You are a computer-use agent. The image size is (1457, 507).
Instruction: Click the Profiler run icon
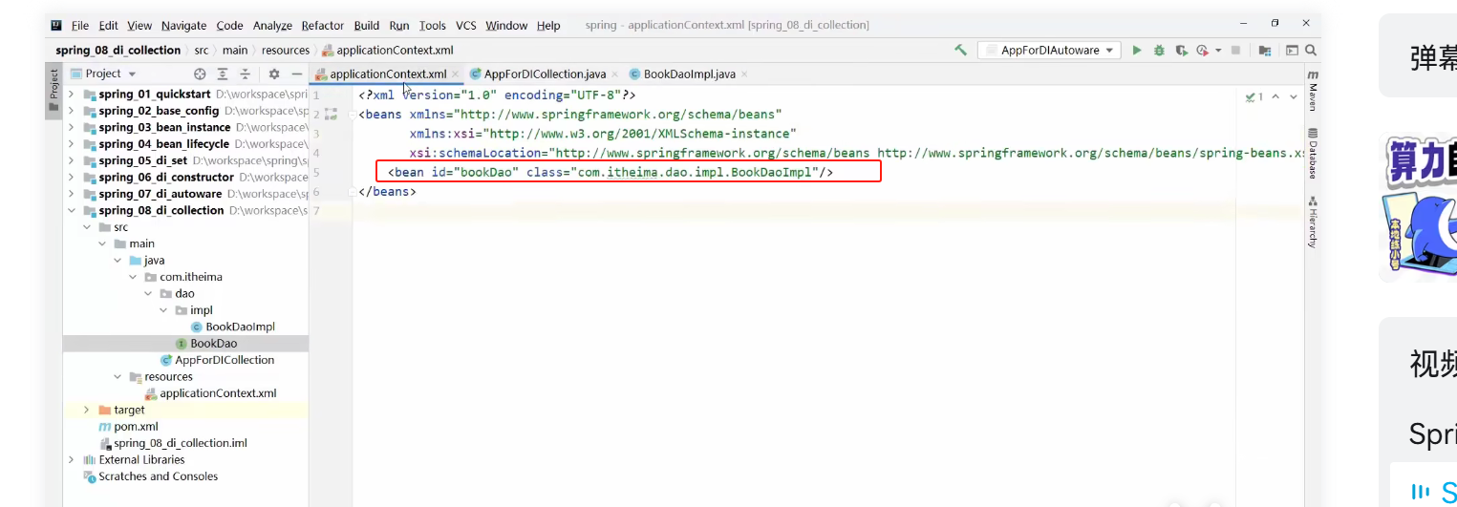click(x=1201, y=51)
